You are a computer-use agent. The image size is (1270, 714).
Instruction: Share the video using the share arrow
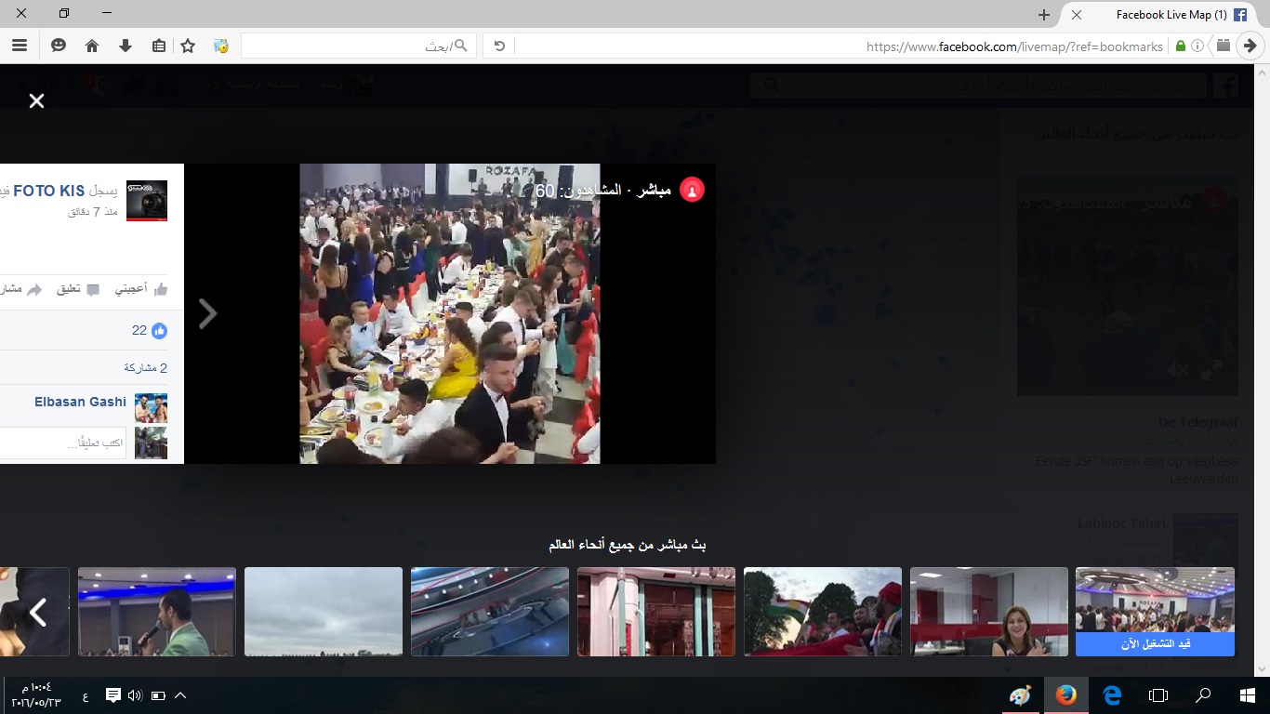coord(34,289)
